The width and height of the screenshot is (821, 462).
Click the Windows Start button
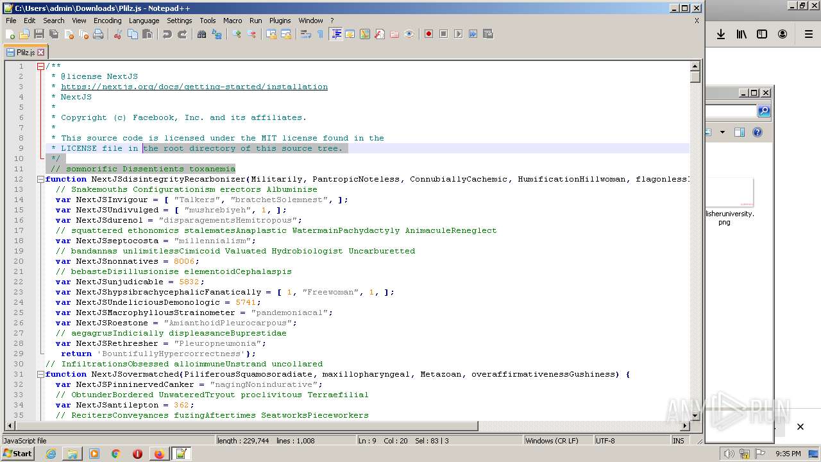[x=18, y=454]
